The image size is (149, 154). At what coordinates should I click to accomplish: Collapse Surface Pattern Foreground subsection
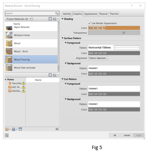coord(66,43)
